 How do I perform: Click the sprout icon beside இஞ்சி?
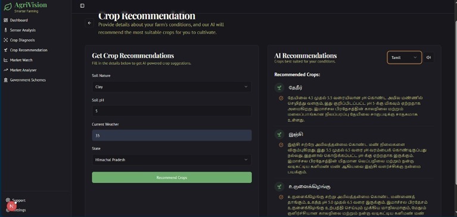point(279,134)
